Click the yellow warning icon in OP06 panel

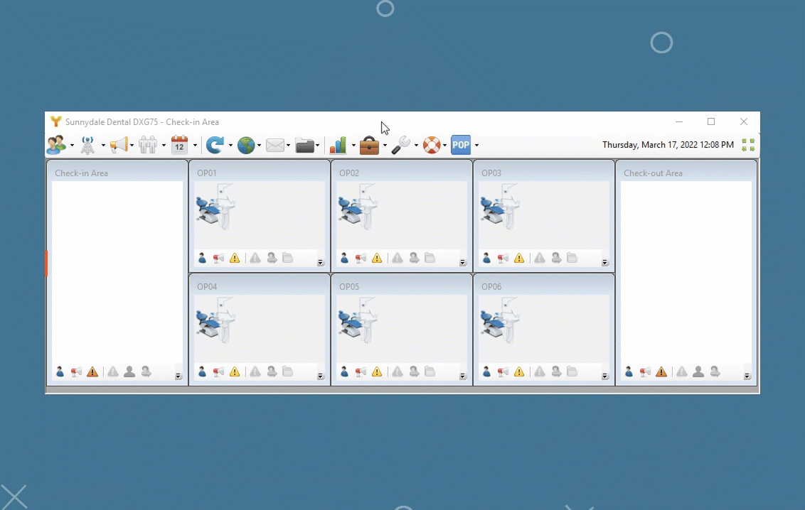[x=519, y=371]
